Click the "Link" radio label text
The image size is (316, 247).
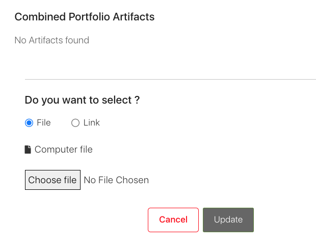pyautogui.click(x=92, y=122)
